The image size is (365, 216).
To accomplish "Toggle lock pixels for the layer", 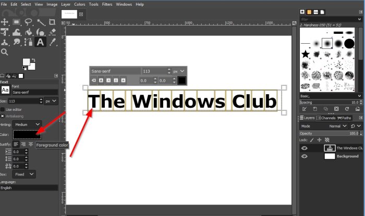I will pyautogui.click(x=312, y=140).
